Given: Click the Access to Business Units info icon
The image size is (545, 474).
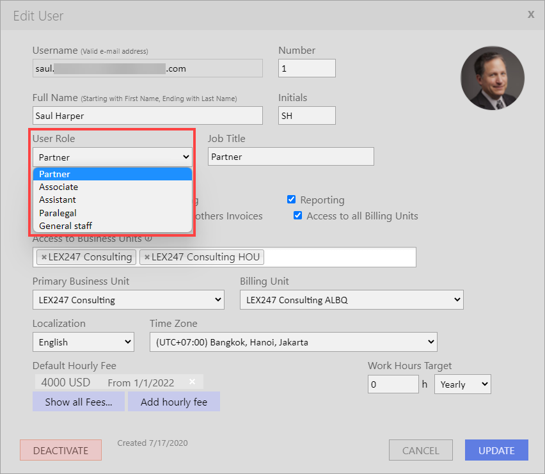Looking at the screenshot, I should point(148,239).
